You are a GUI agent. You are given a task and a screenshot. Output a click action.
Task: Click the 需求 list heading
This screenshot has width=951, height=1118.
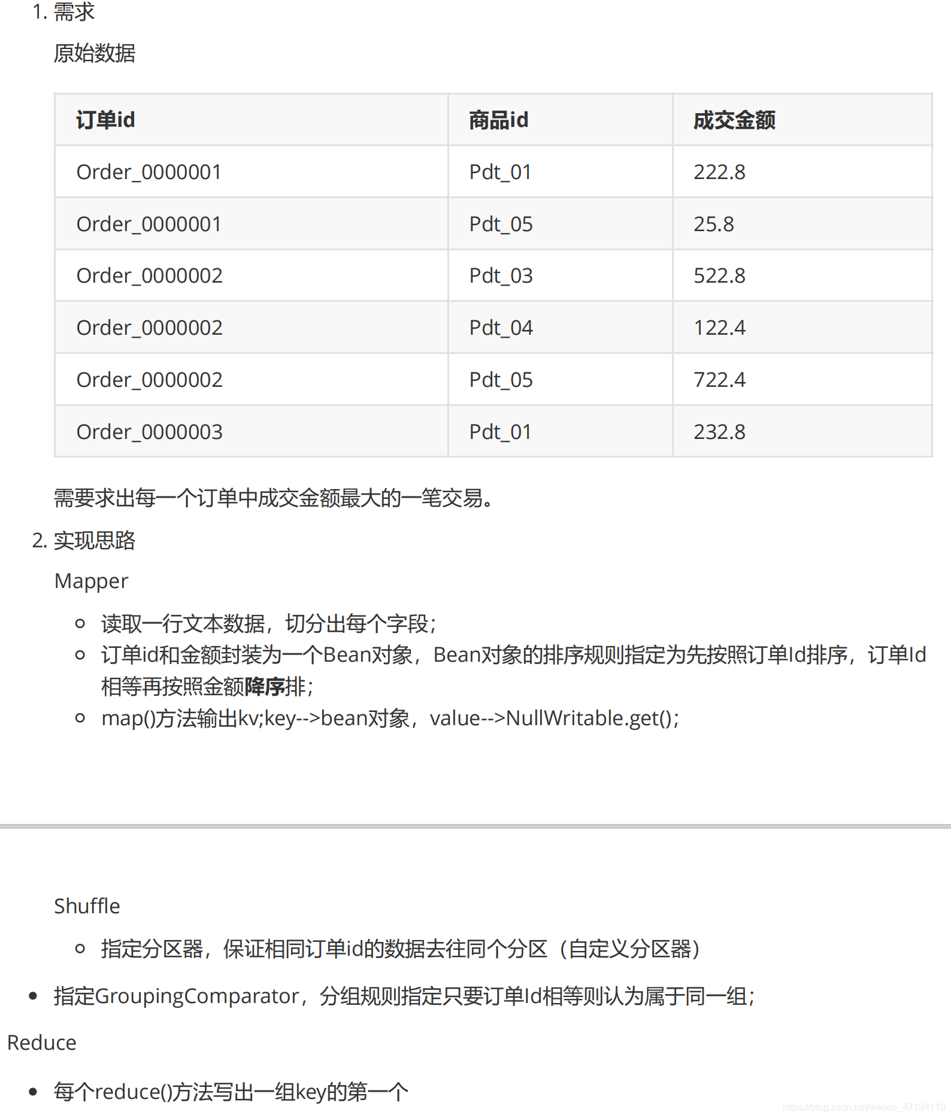[x=74, y=11]
